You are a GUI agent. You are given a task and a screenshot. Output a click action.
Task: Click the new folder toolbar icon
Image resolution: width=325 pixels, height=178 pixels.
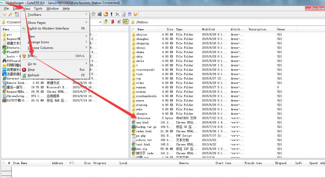[106, 14]
